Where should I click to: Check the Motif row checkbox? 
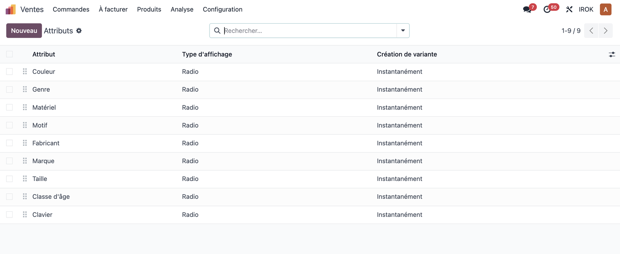[9, 125]
